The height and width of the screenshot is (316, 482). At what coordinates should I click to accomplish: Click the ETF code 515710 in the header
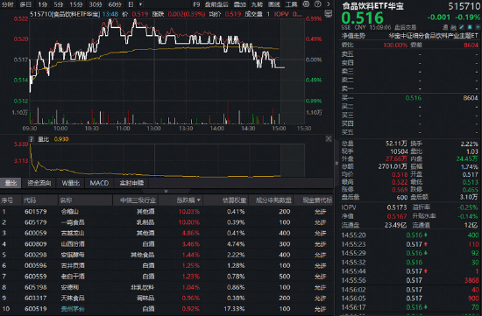pyautogui.click(x=464, y=6)
